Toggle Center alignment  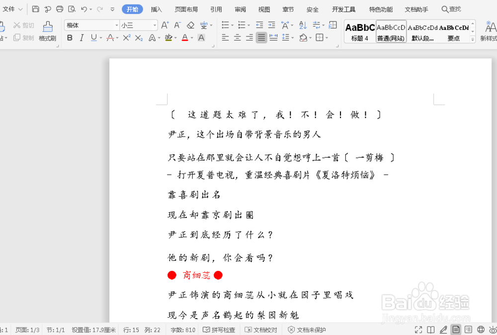tap(238, 38)
